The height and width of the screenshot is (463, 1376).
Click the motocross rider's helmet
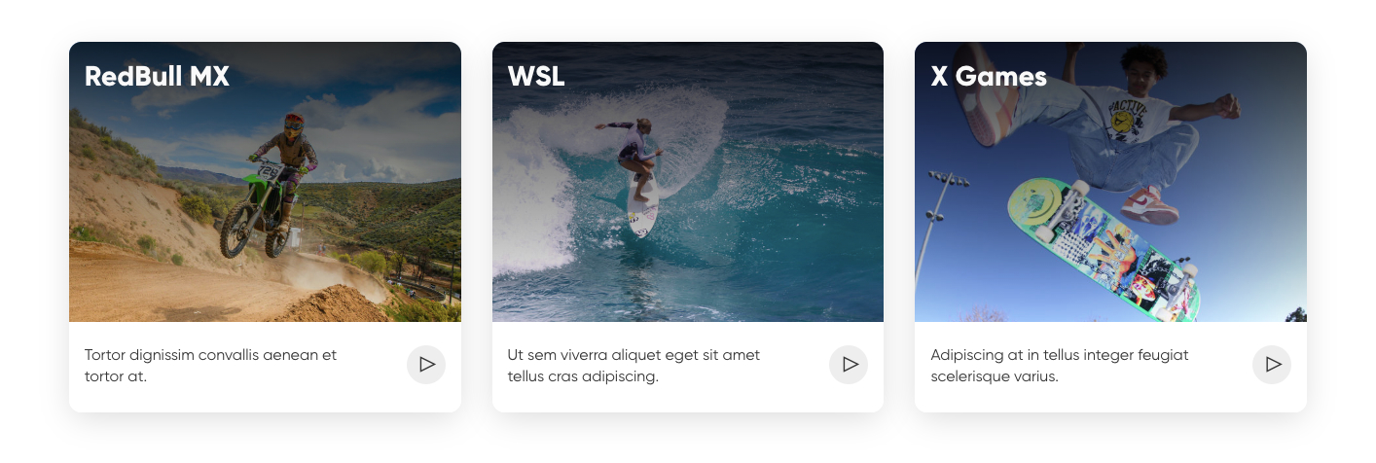(x=294, y=124)
